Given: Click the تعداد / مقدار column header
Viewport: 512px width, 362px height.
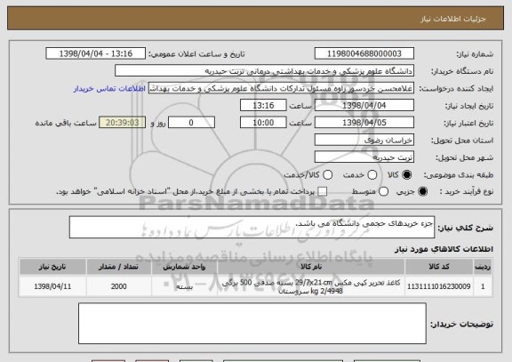Looking at the screenshot, I should (x=119, y=267).
